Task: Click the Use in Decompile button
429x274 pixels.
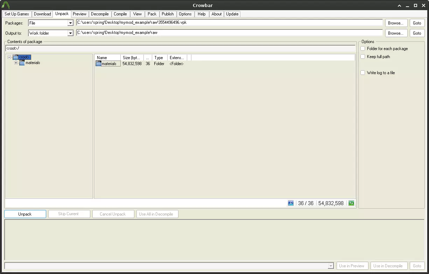Action: [388, 266]
